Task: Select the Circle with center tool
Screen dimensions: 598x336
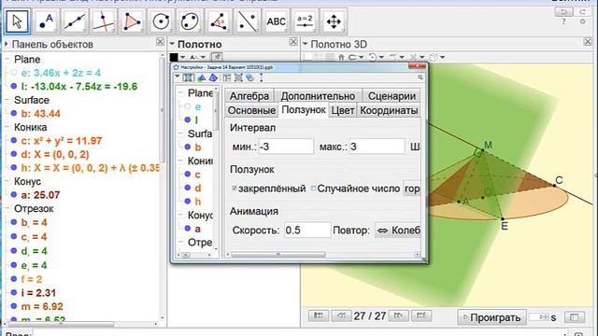Action: pyautogui.click(x=161, y=21)
